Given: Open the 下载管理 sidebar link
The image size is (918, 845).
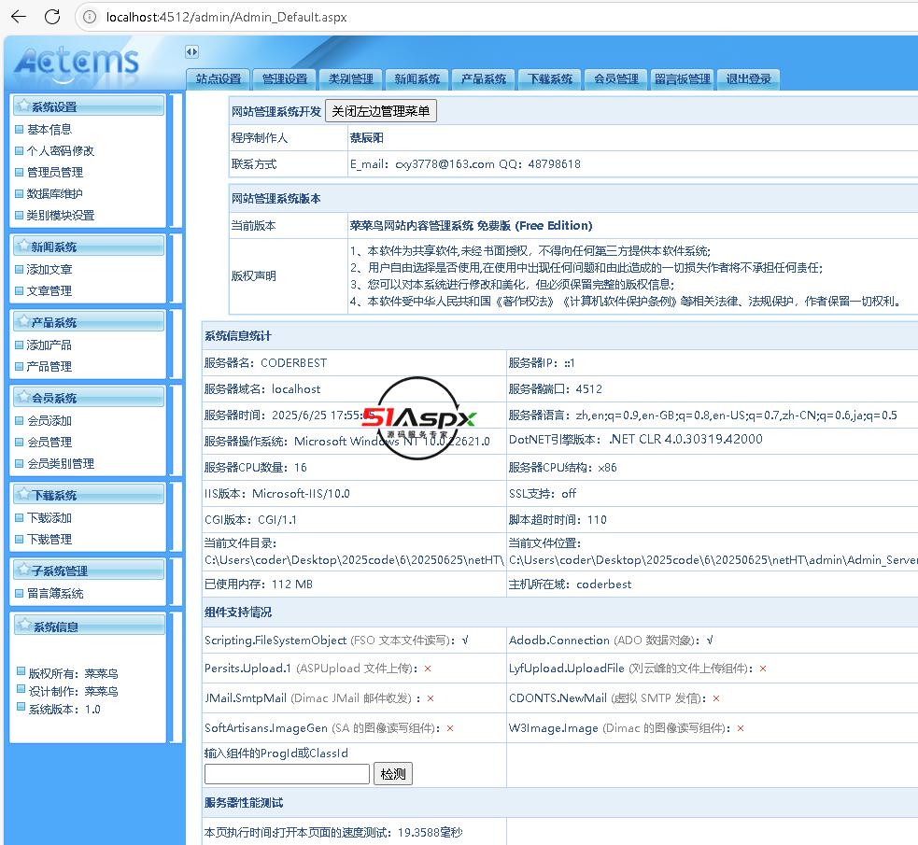Looking at the screenshot, I should (49, 539).
